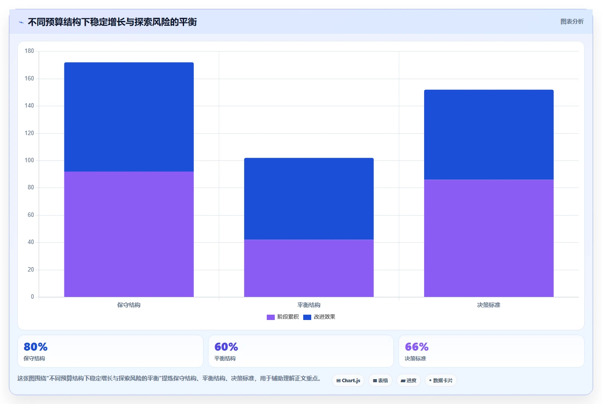Click the blue segment of 决策标准 bar

click(489, 135)
